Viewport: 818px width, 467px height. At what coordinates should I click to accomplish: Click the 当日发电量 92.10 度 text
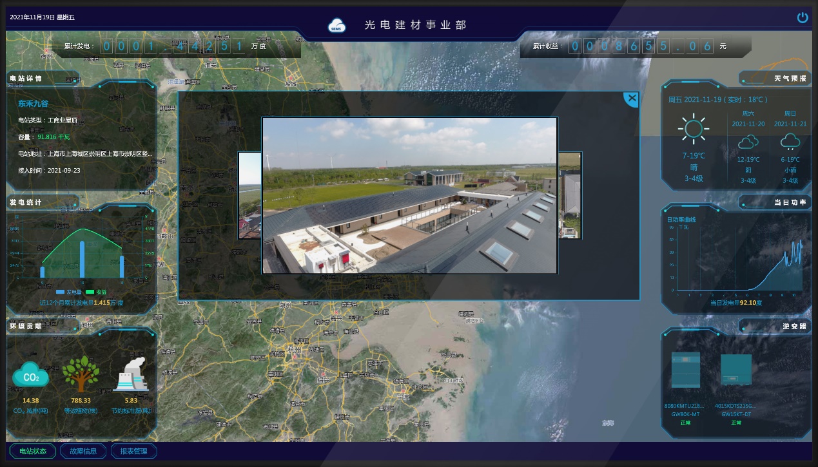coord(736,302)
